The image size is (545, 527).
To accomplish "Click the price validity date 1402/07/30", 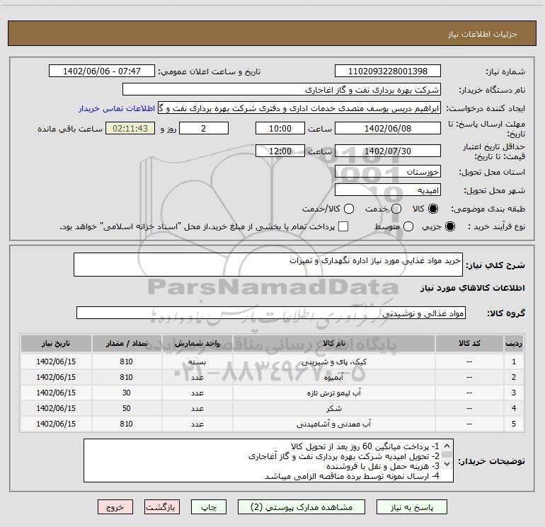I will [x=388, y=151].
